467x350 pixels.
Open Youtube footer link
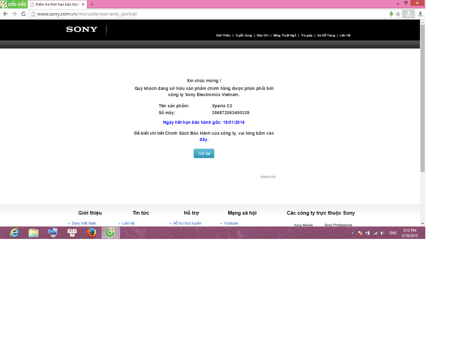(231, 223)
